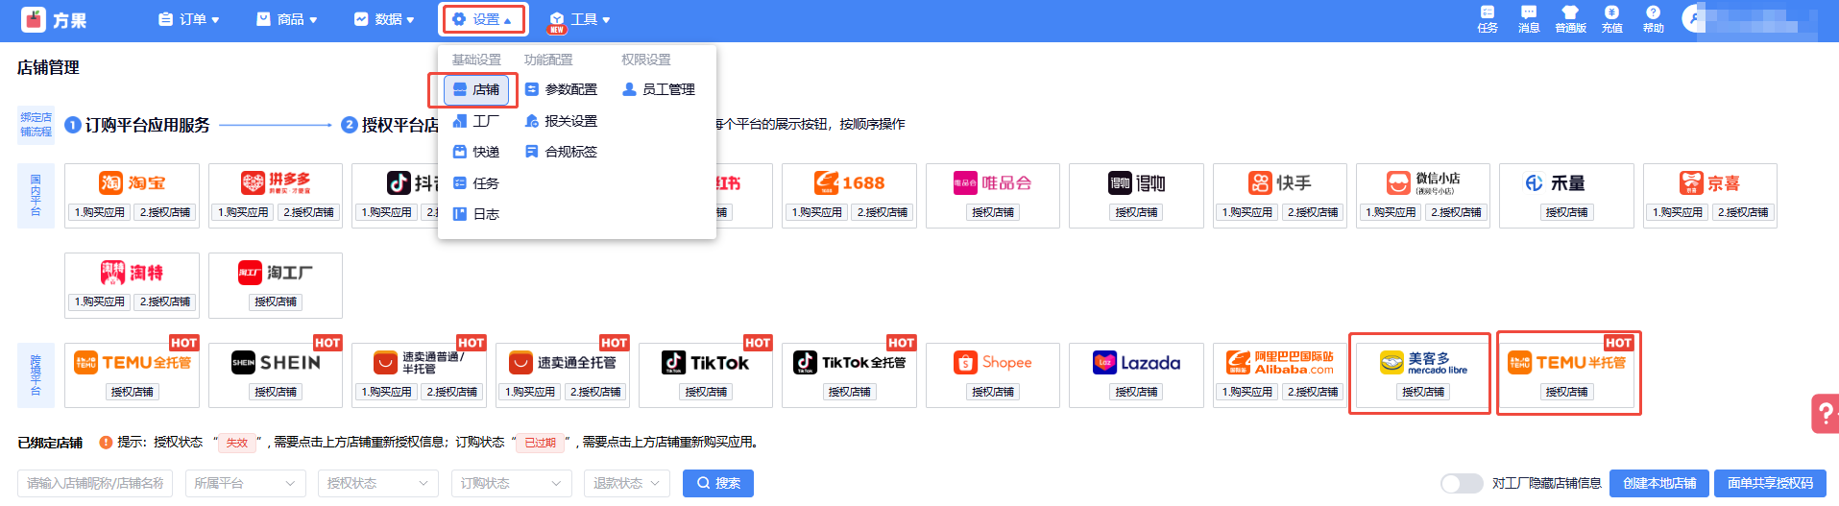Viewport: 1839px width, 506px height.
Task: Toggle 对工厂隐藏店铺信息 switch
Action: pos(1462,483)
